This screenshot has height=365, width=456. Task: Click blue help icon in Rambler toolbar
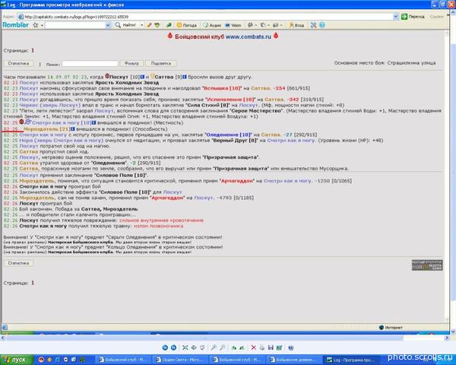(322, 25)
